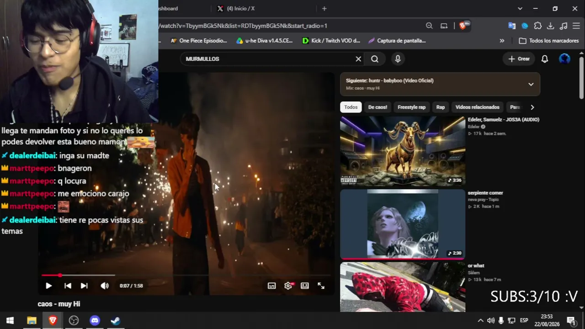Show more filter chips with the right arrow
This screenshot has height=329, width=585.
coord(532,107)
